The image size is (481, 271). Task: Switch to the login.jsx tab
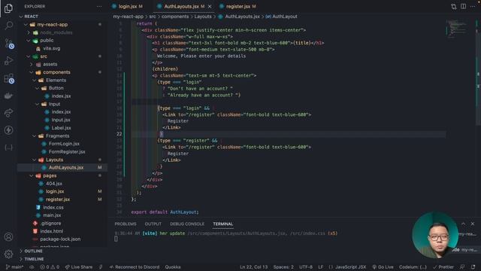(128, 6)
